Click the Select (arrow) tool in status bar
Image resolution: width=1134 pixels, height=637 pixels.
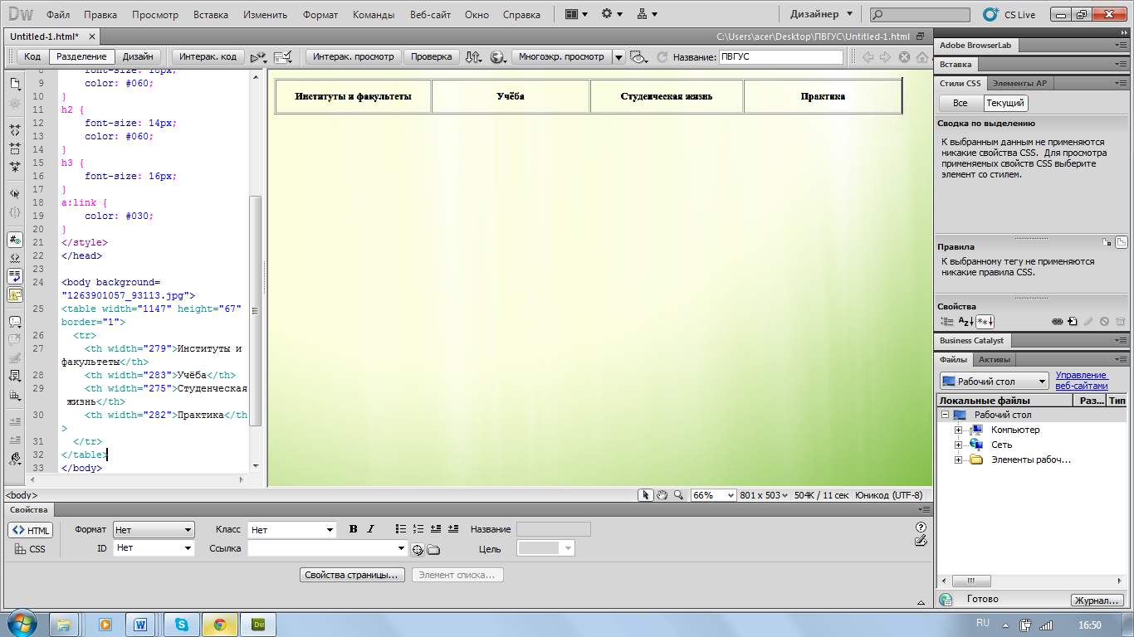(645, 495)
